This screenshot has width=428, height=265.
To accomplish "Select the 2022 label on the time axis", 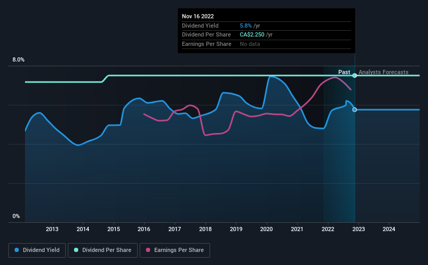I will point(328,229).
